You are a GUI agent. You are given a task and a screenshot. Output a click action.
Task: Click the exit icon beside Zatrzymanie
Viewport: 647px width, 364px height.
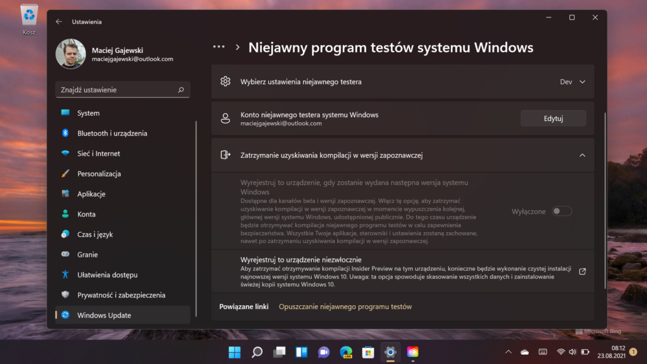225,155
